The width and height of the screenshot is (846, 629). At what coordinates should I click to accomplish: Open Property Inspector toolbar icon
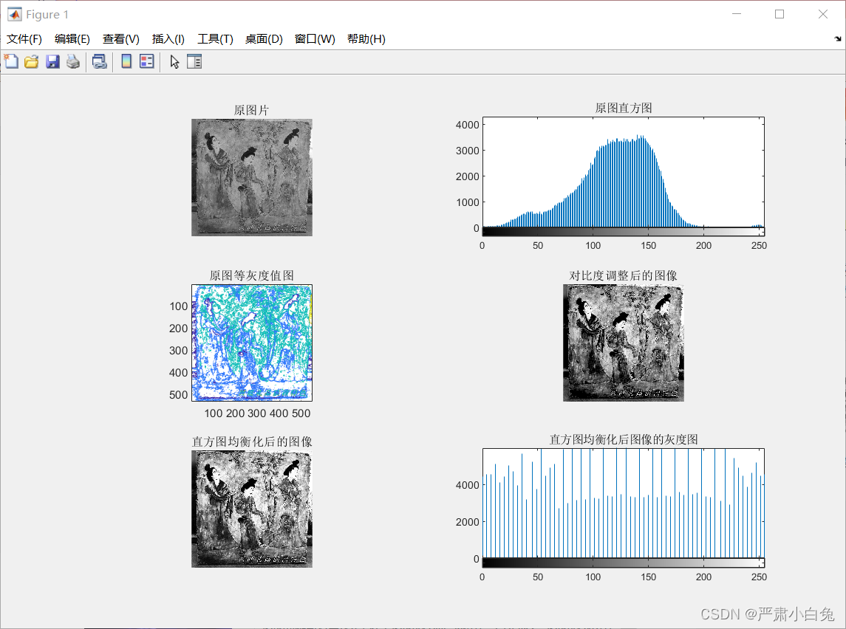click(194, 61)
